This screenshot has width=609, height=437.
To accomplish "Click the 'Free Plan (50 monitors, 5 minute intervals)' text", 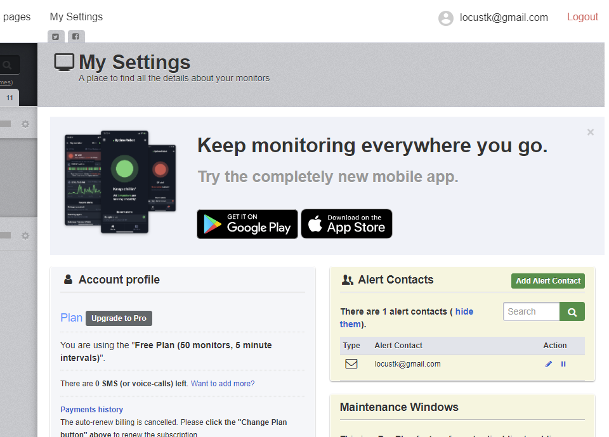I will click(166, 351).
